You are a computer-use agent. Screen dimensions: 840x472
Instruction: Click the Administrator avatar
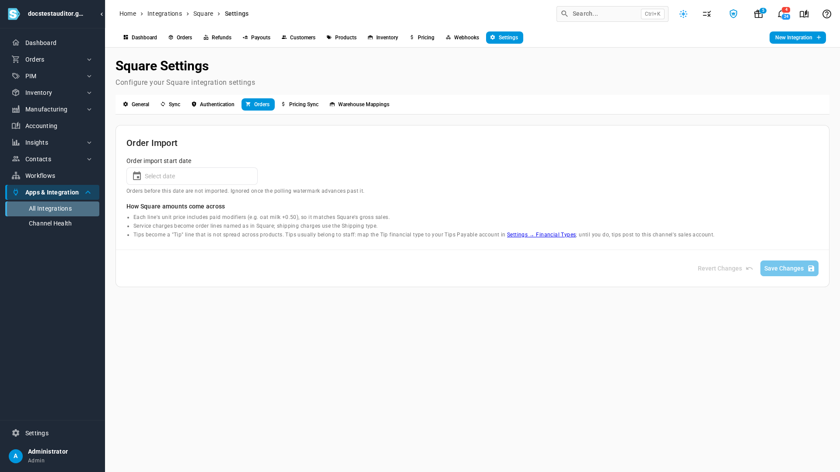click(x=16, y=456)
